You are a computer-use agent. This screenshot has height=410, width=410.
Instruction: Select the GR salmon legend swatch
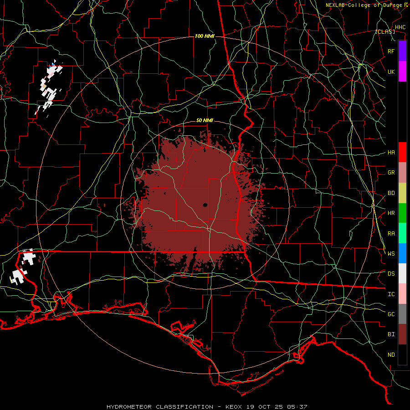[x=402, y=173]
